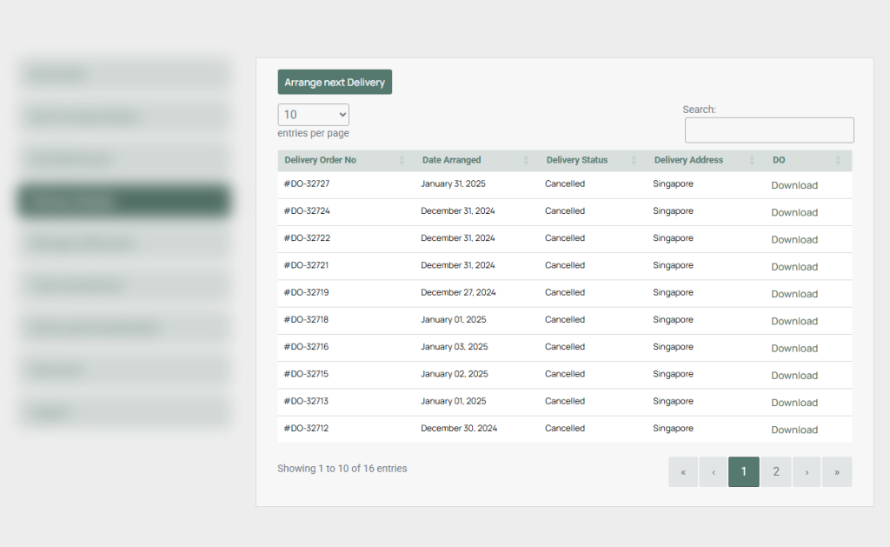Go to page 2 of entries
The width and height of the screenshot is (890, 547).
tap(775, 472)
